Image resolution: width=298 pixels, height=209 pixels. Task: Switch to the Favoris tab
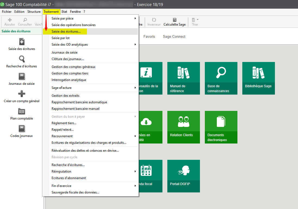tap(149, 37)
